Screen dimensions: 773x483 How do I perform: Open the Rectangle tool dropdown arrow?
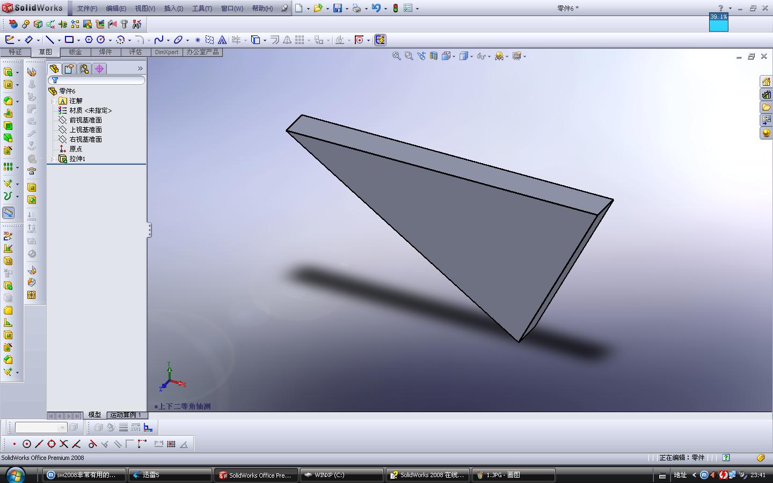pyautogui.click(x=78, y=40)
